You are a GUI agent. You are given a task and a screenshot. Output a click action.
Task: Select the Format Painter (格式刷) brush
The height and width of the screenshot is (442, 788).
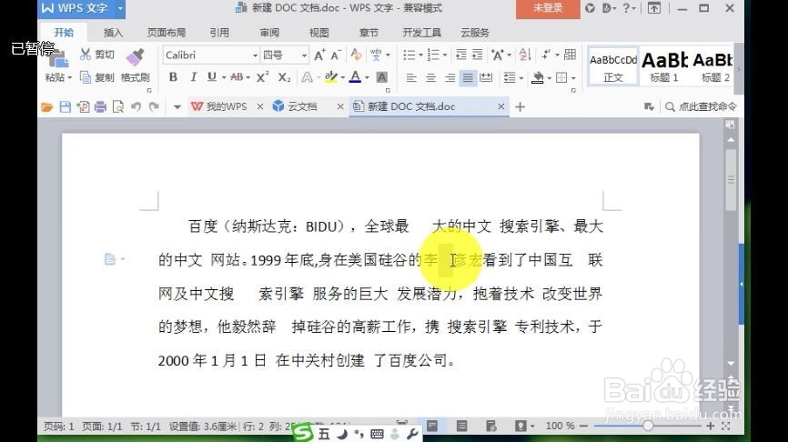(x=135, y=57)
